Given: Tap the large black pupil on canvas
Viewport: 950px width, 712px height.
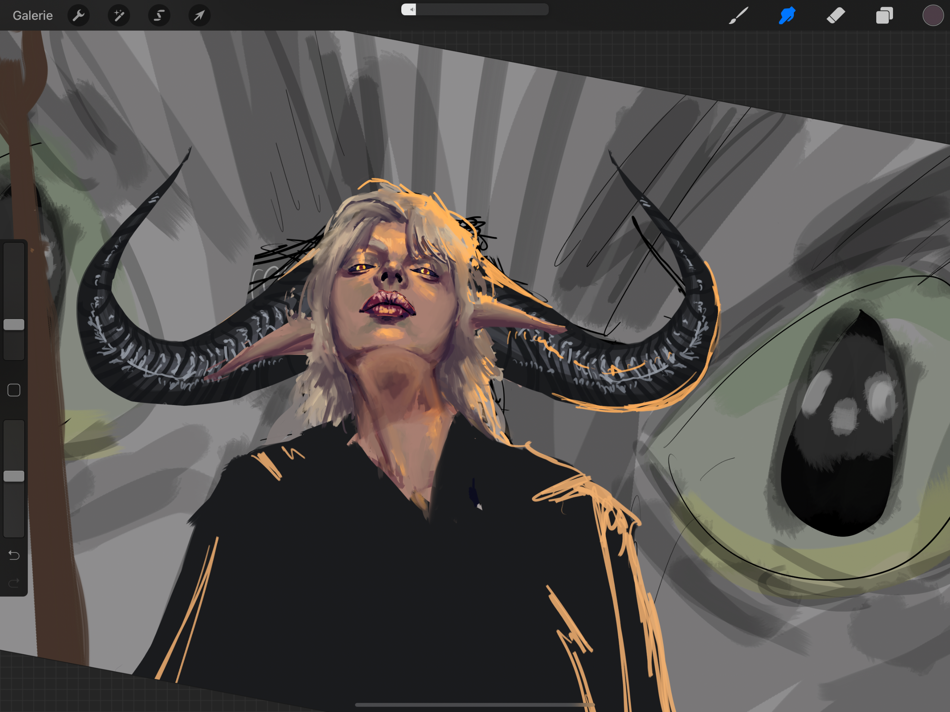Looking at the screenshot, I should pyautogui.click(x=838, y=464).
